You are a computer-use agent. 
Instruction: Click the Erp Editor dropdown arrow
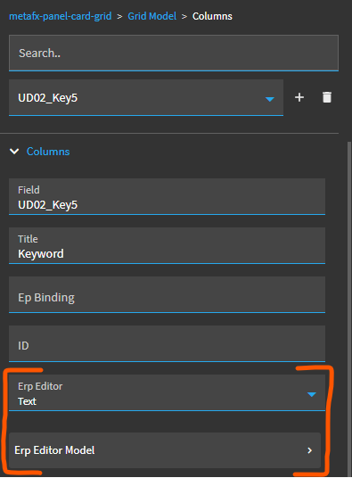[312, 394]
